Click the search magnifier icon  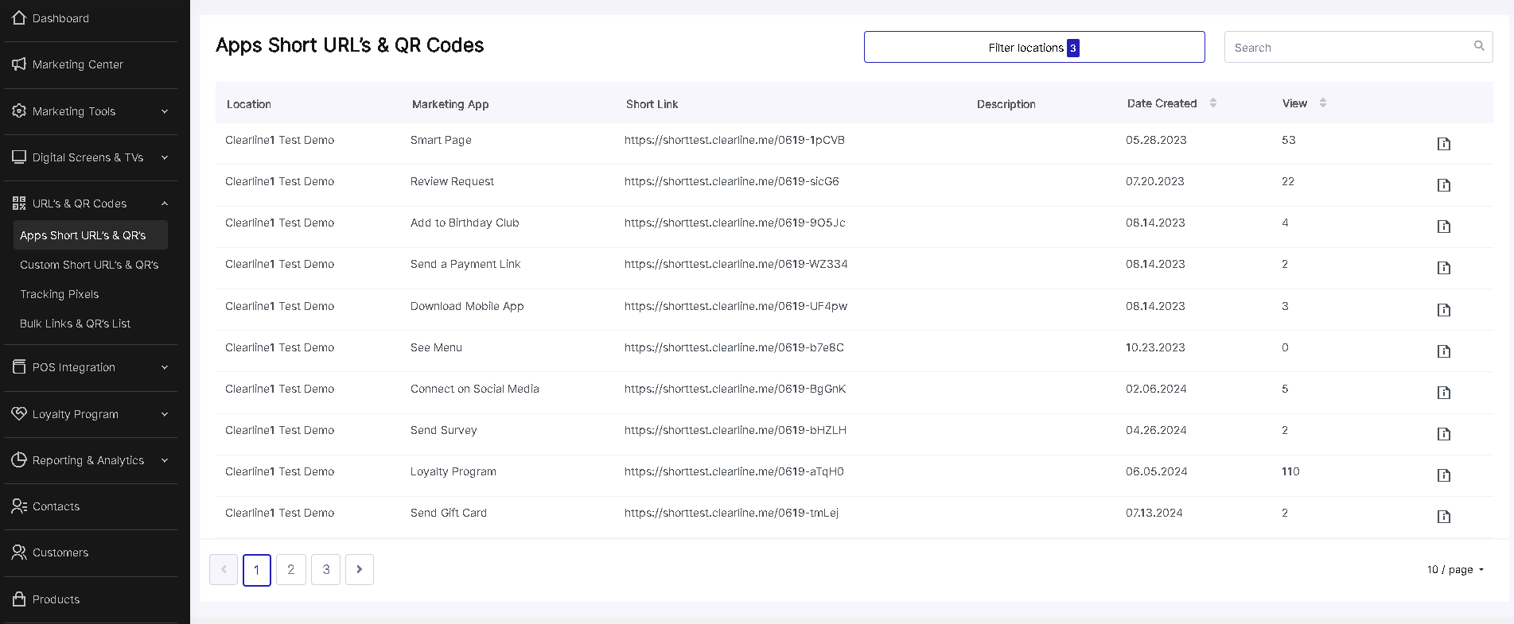click(1479, 46)
